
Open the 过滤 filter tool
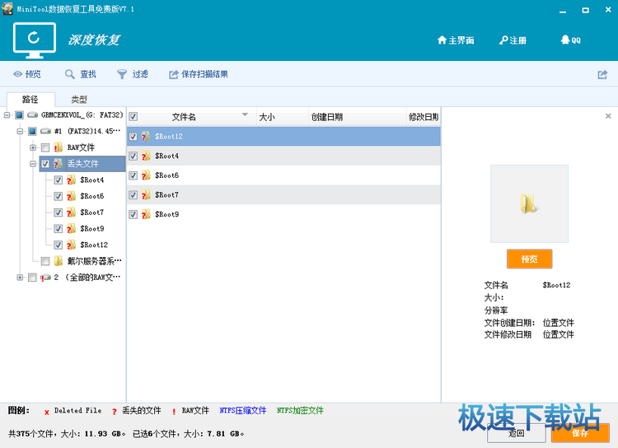coord(133,74)
